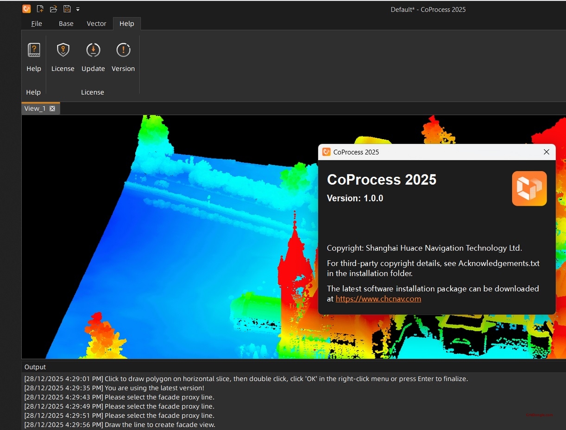The image size is (566, 430).
Task: Click the Output panel header
Action: pos(35,367)
